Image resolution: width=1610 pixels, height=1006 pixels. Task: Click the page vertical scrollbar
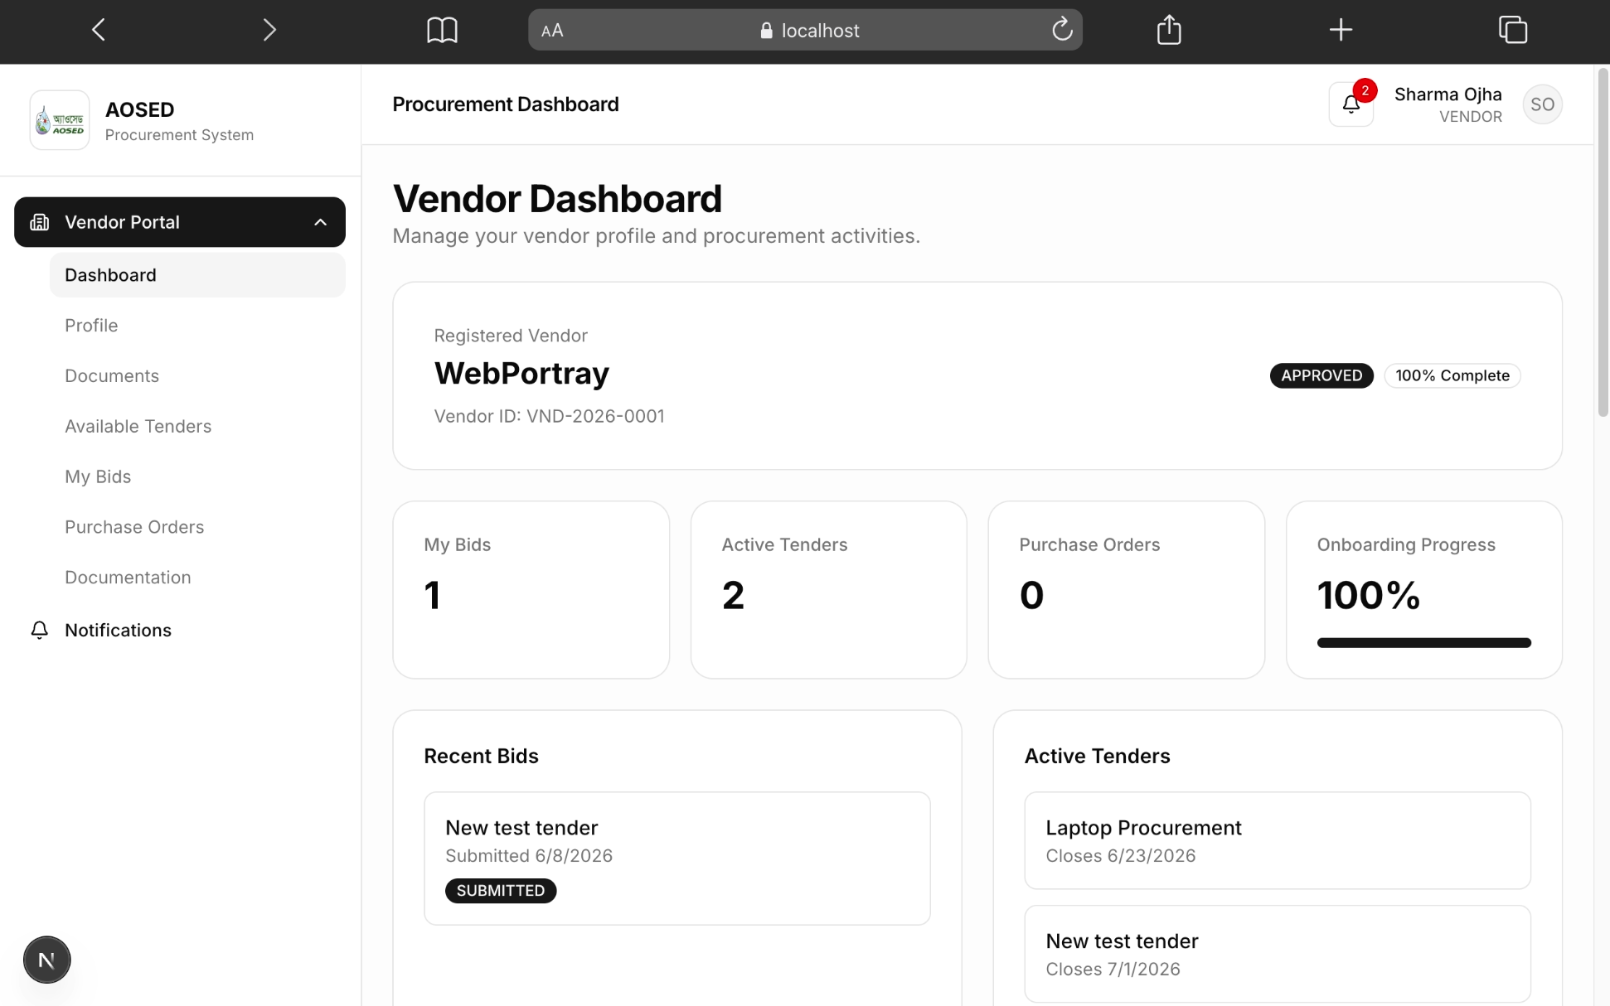click(x=1603, y=243)
